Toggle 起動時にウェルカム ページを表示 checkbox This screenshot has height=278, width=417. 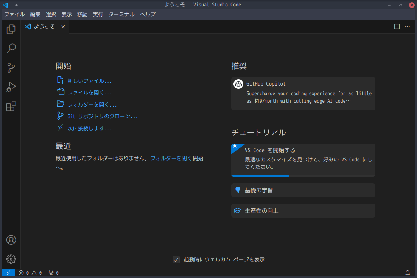pyautogui.click(x=176, y=259)
